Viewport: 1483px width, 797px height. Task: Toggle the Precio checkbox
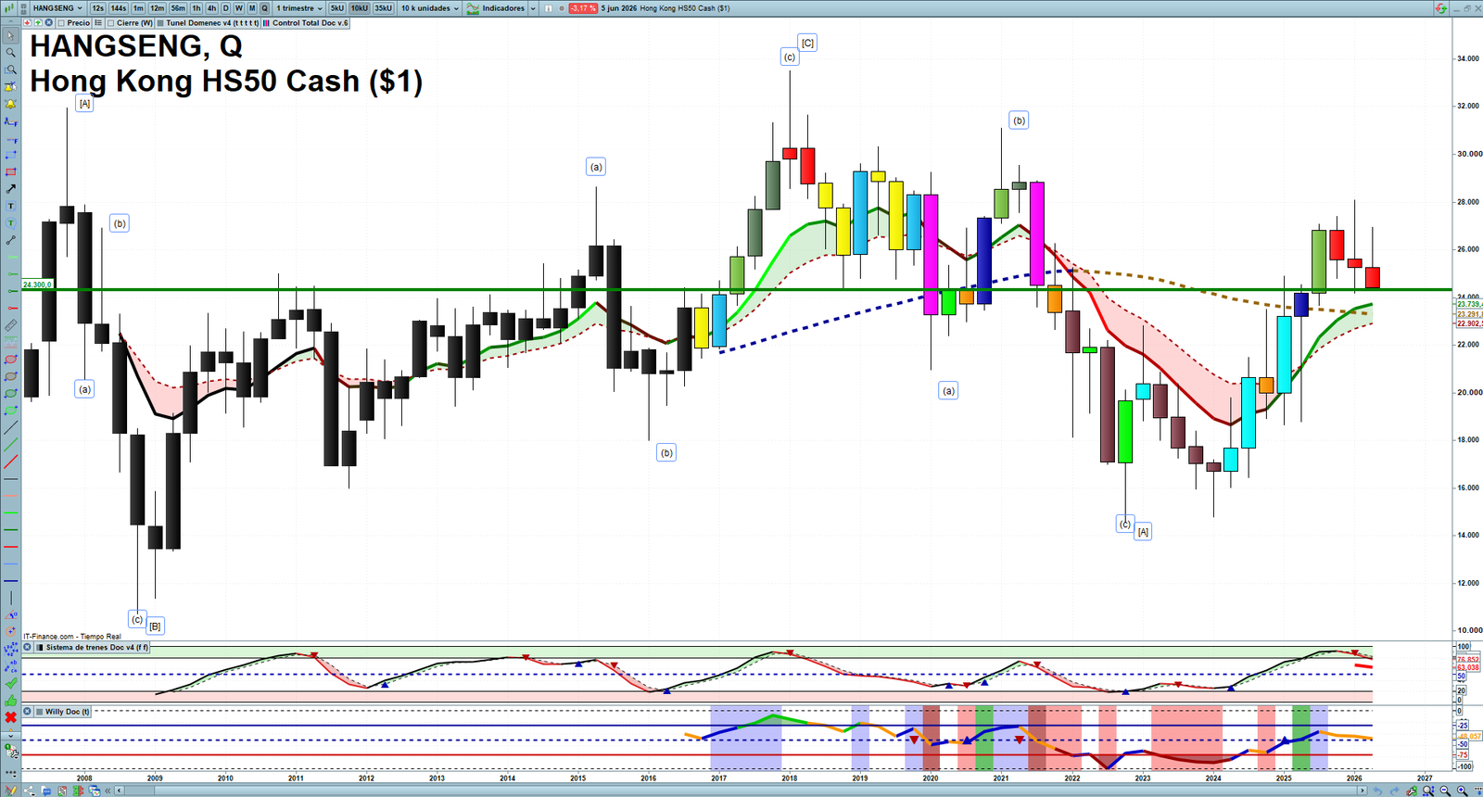(x=61, y=23)
